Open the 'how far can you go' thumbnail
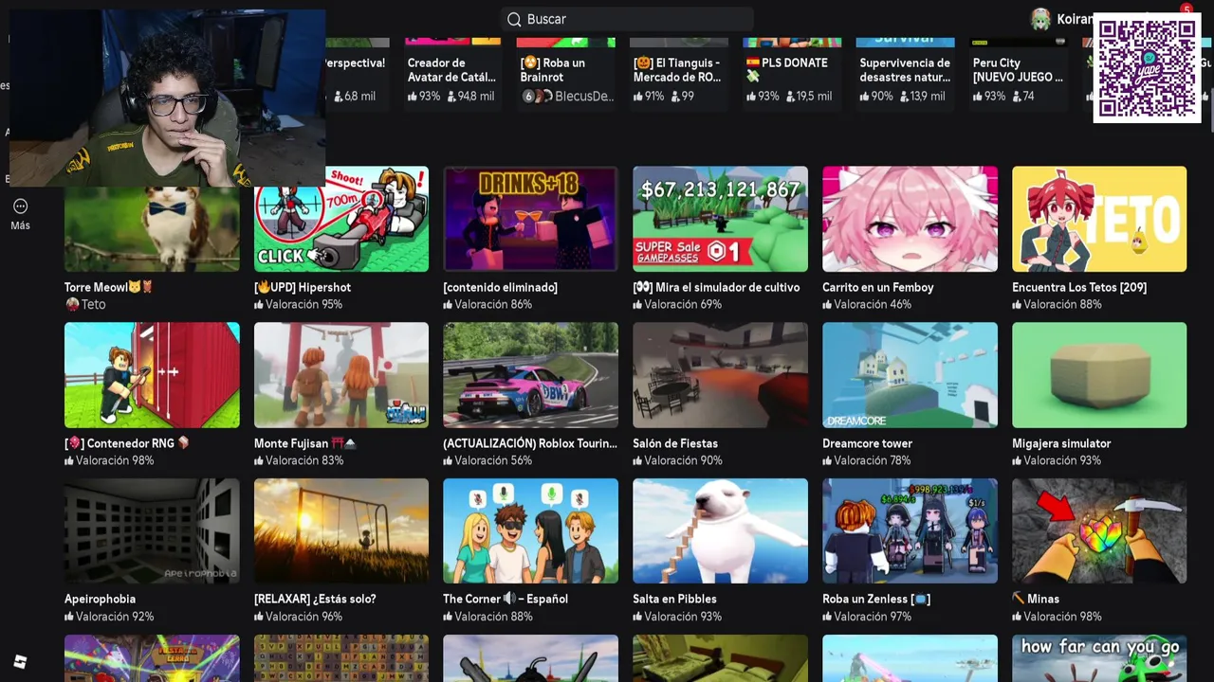Screen dimensions: 1214x682 pyautogui.click(x=1099, y=658)
